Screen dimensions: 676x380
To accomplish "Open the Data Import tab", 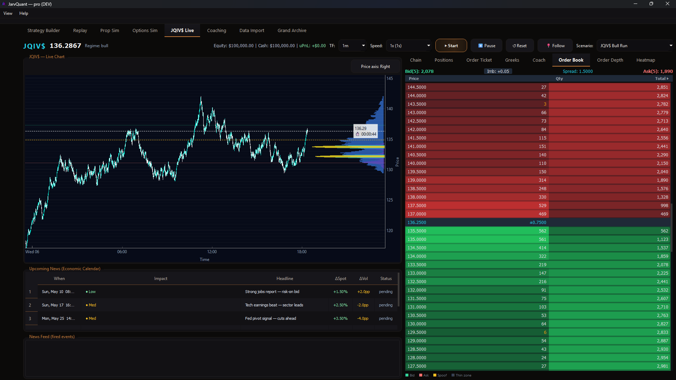I will [x=252, y=31].
